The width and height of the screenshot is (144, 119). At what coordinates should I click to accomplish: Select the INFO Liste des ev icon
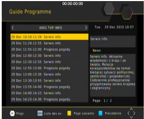40,113
